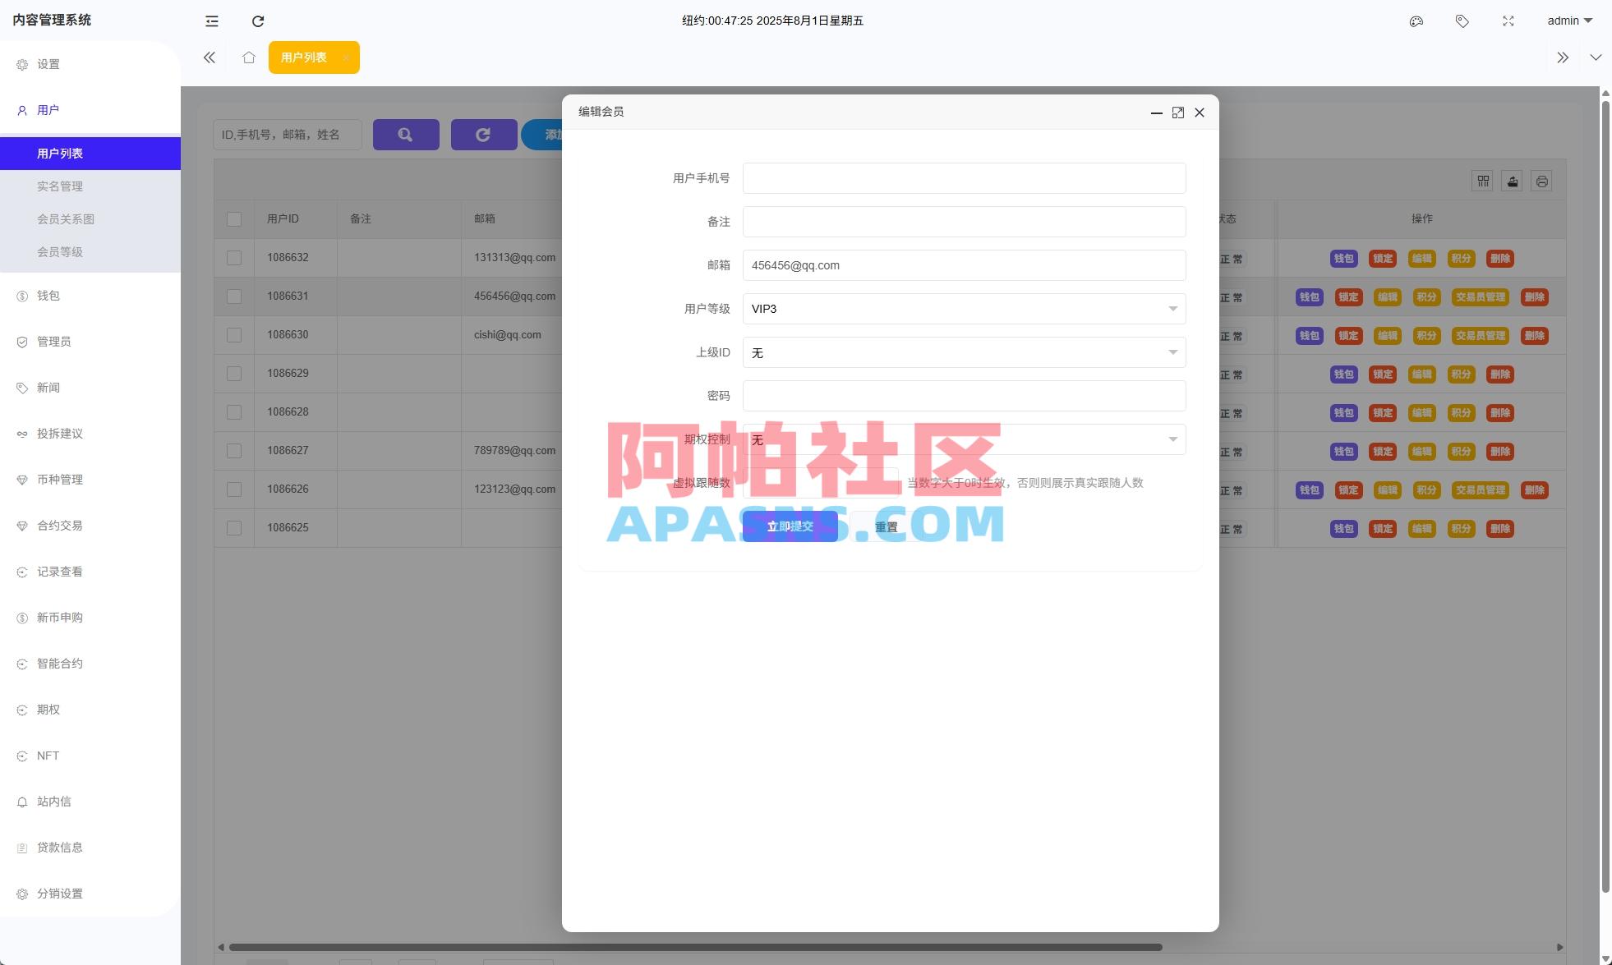The width and height of the screenshot is (1612, 965).
Task: Open 实名管理 in sidebar
Action: point(90,186)
